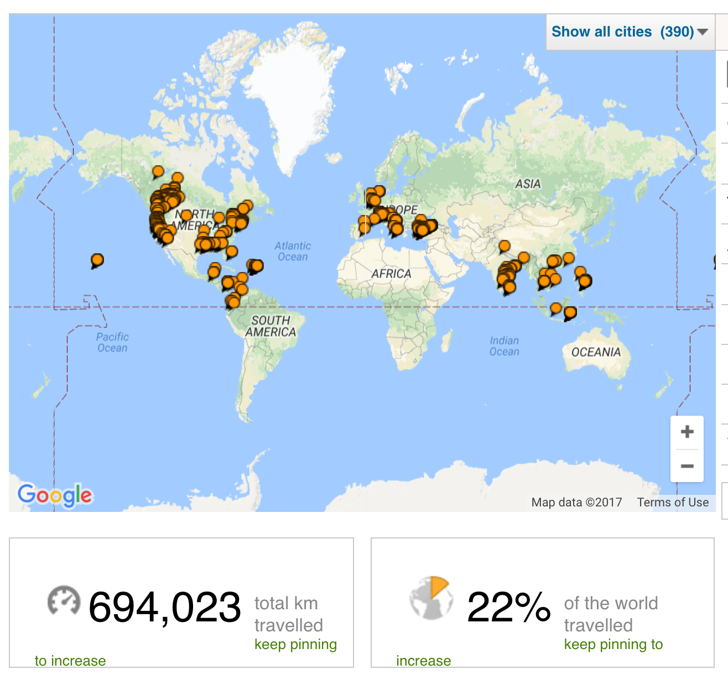Click the Pacific Ocean map label
Screen dimensions: 728x680
click(x=112, y=342)
